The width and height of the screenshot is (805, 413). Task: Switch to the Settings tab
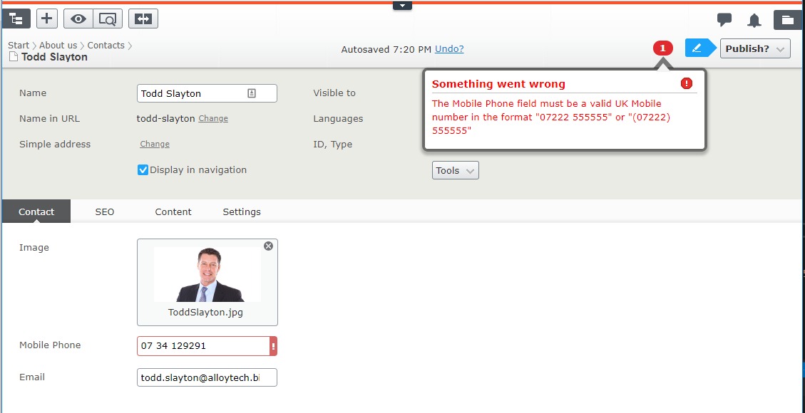click(x=242, y=211)
